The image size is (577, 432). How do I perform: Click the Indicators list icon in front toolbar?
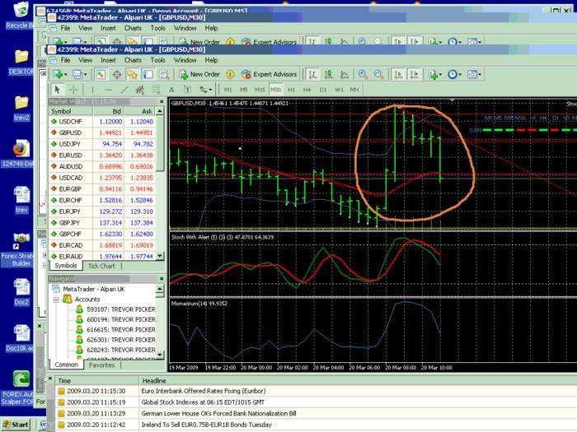coord(433,74)
